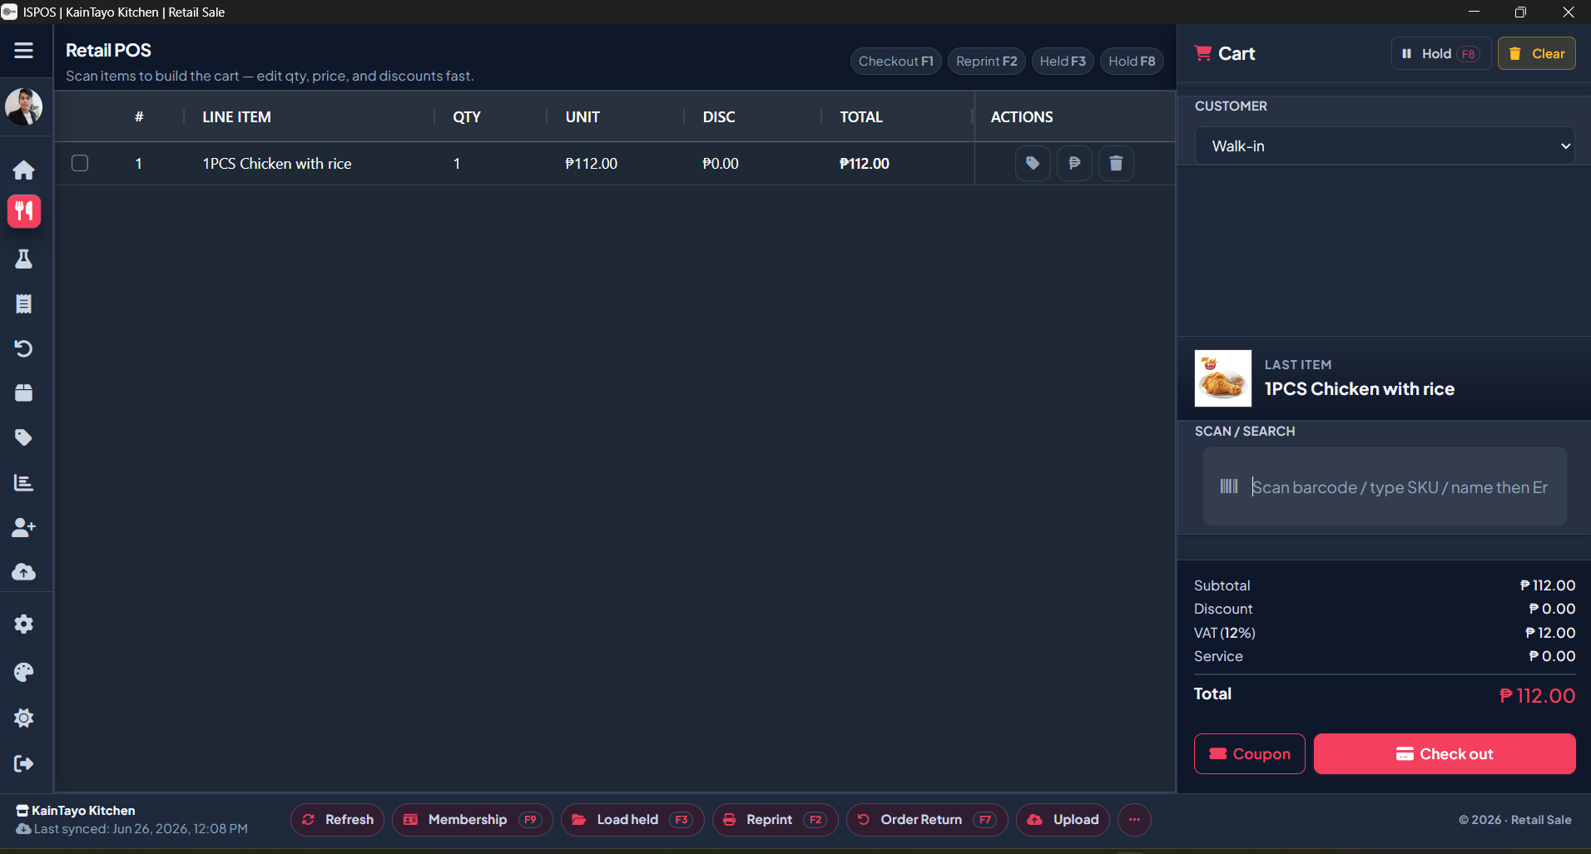Viewport: 1591px width, 854px height.
Task: Open the reports chart sidebar icon
Action: 23,482
